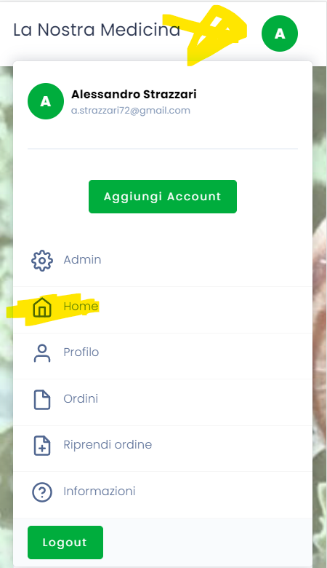The image size is (327, 568).
Task: Open the green avatar in the header
Action: (x=280, y=33)
